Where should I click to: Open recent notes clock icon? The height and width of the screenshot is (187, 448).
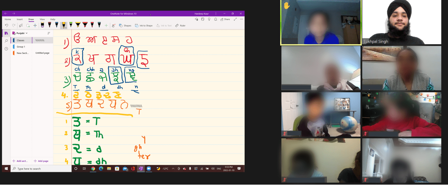point(6,48)
